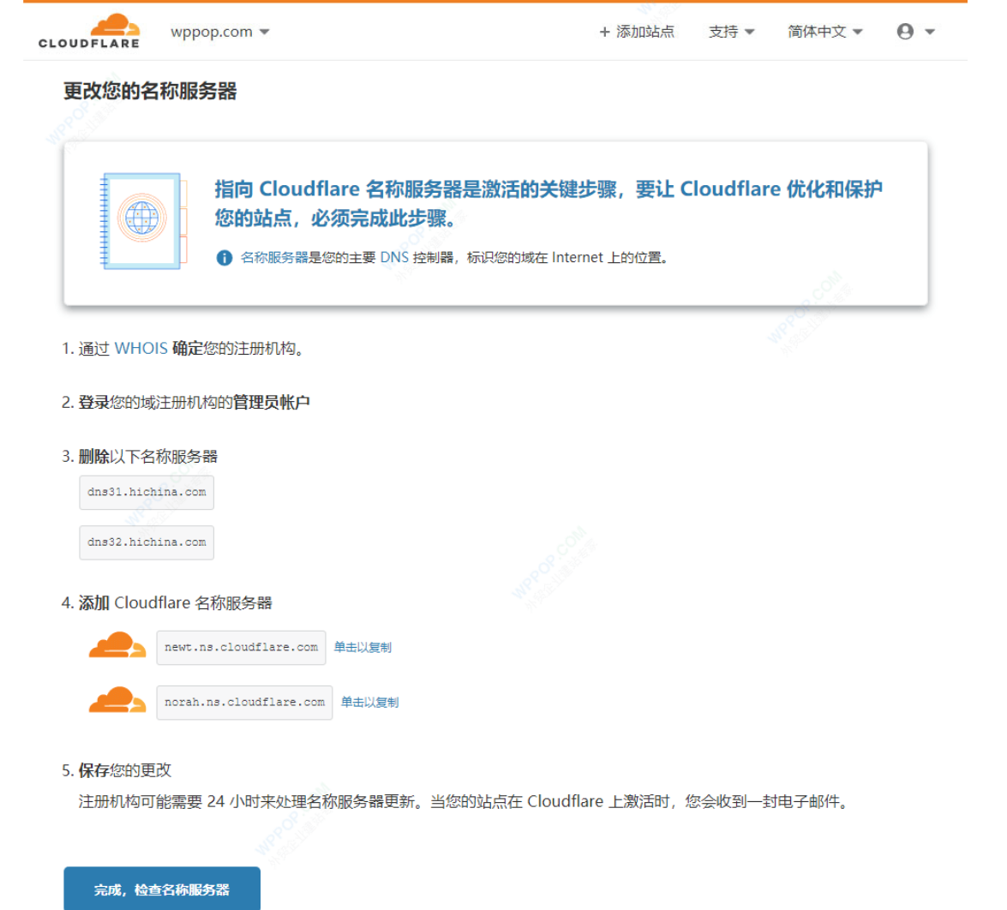Click the Cloudflare logo in header
Image resolution: width=1007 pixels, height=910 pixels.
point(89,31)
